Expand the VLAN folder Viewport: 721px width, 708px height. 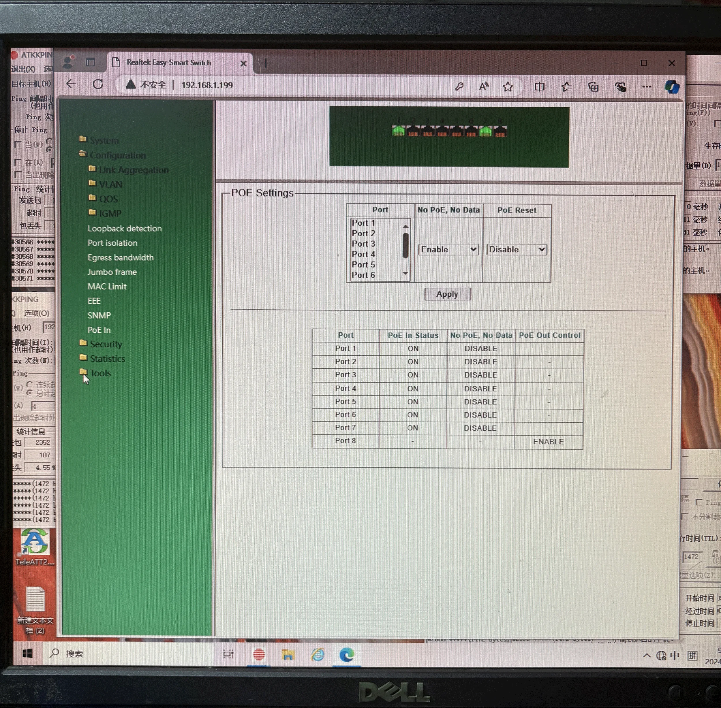(110, 184)
